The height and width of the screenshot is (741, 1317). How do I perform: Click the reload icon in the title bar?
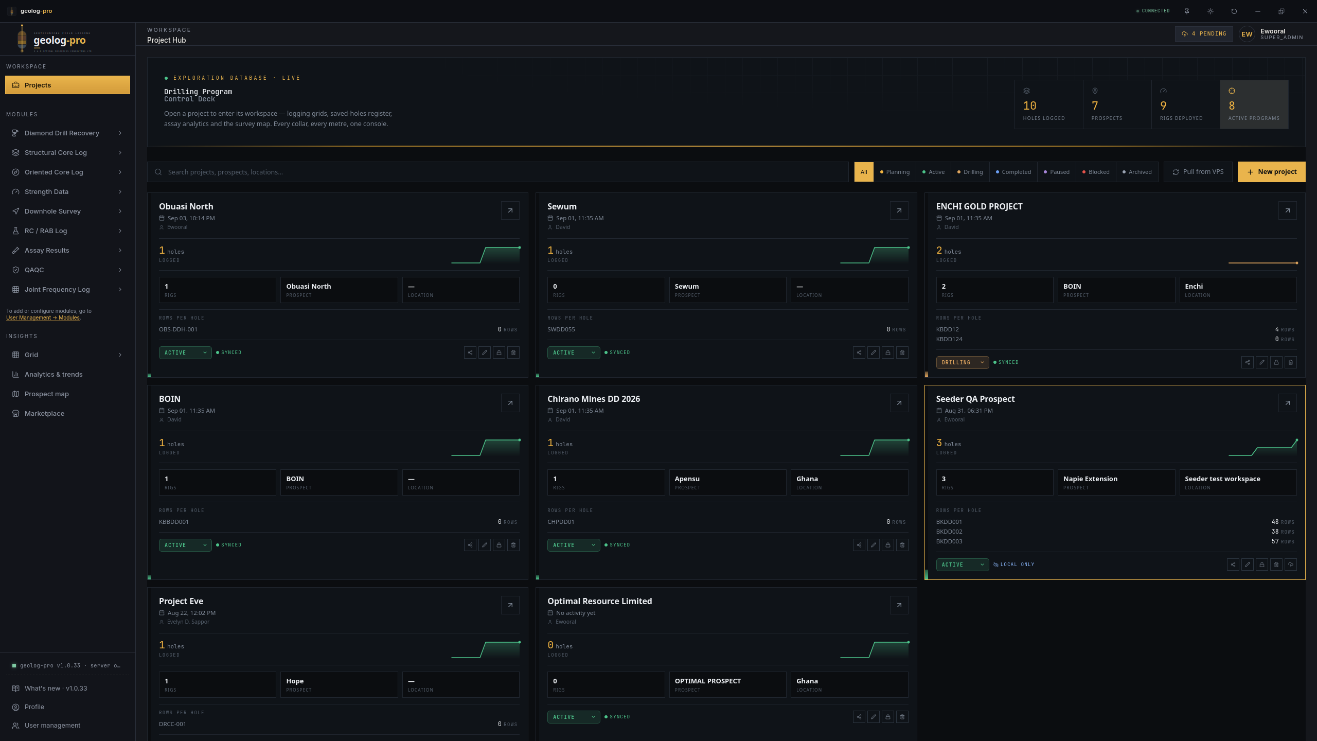1234,11
